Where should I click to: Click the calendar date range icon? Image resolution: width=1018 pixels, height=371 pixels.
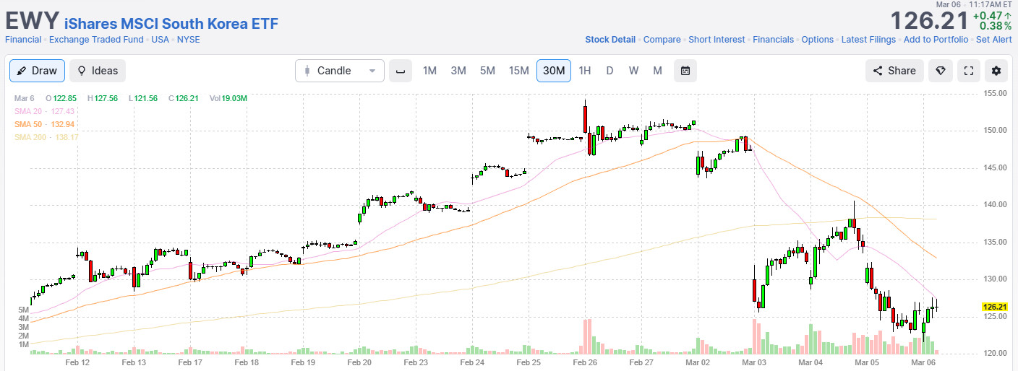pyautogui.click(x=685, y=71)
